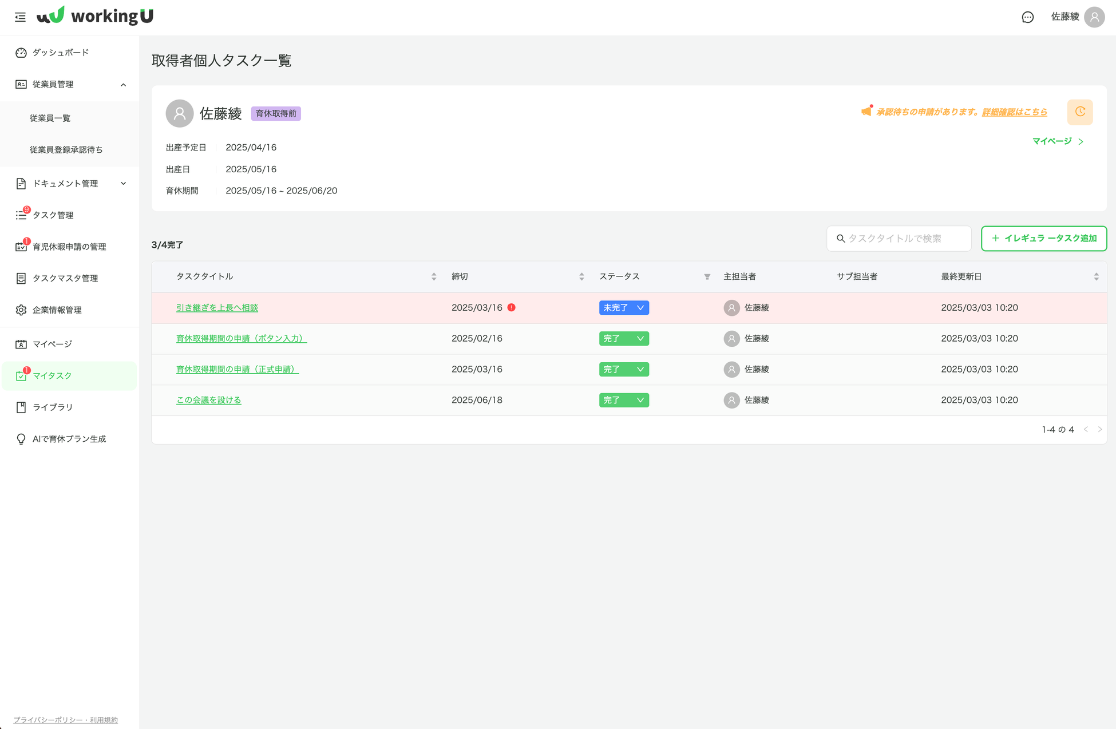
Task: Sort by the 締切 column arrows
Action: (581, 277)
